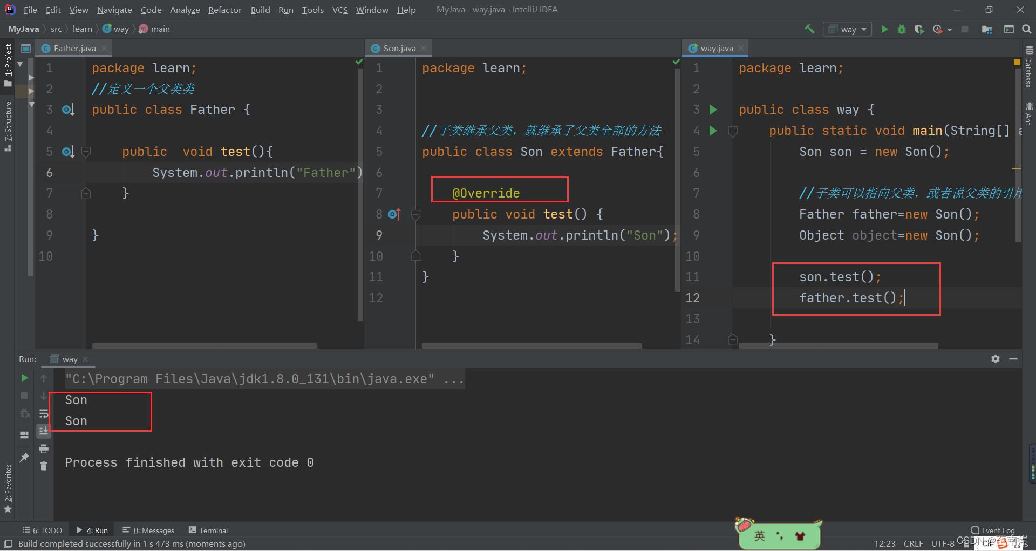Run with coverage shield icon
The width and height of the screenshot is (1036, 551).
(x=919, y=29)
